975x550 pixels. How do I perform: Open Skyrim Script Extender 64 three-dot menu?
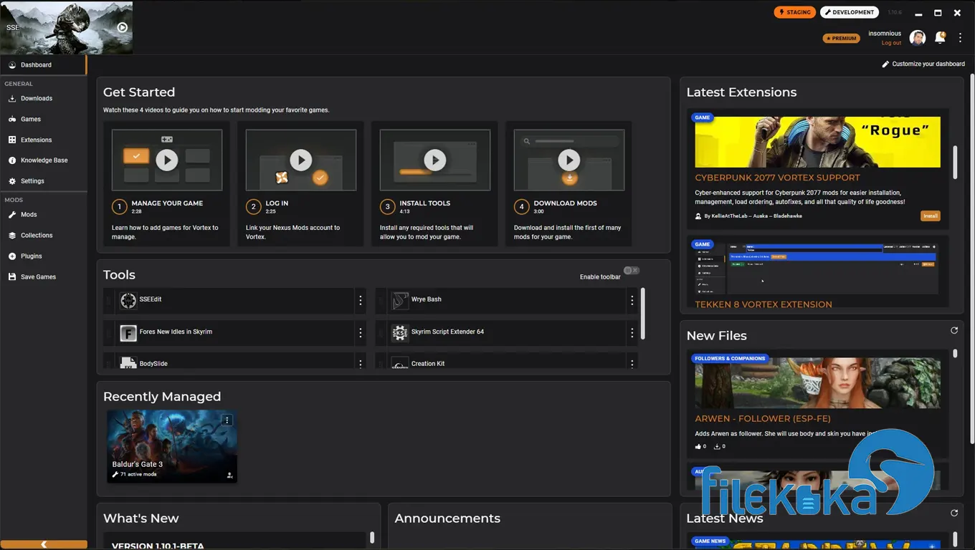tap(632, 333)
